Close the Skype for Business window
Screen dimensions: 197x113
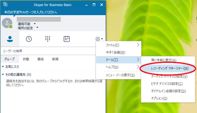(102, 5)
